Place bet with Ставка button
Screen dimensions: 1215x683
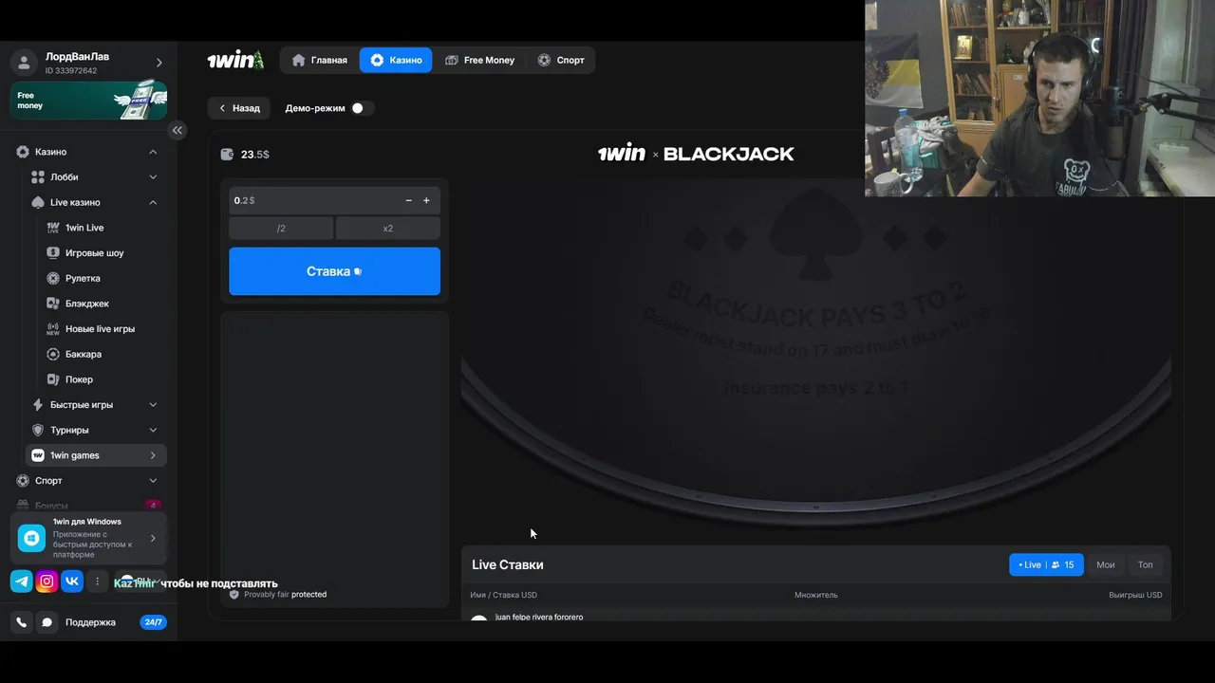click(334, 271)
